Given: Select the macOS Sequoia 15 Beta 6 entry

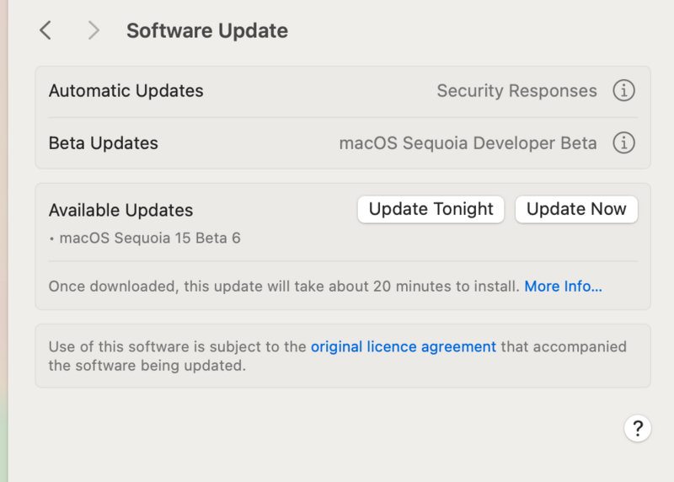Looking at the screenshot, I should click(149, 238).
